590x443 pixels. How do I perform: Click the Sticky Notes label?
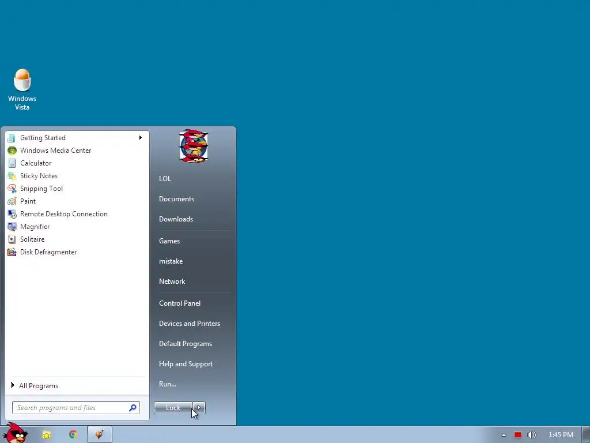tap(39, 176)
